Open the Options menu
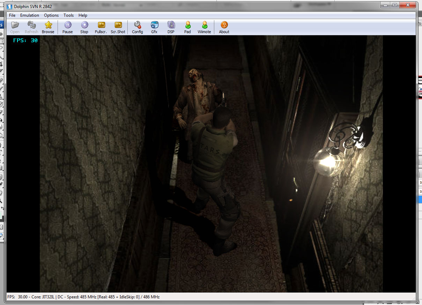 pyautogui.click(x=51, y=15)
